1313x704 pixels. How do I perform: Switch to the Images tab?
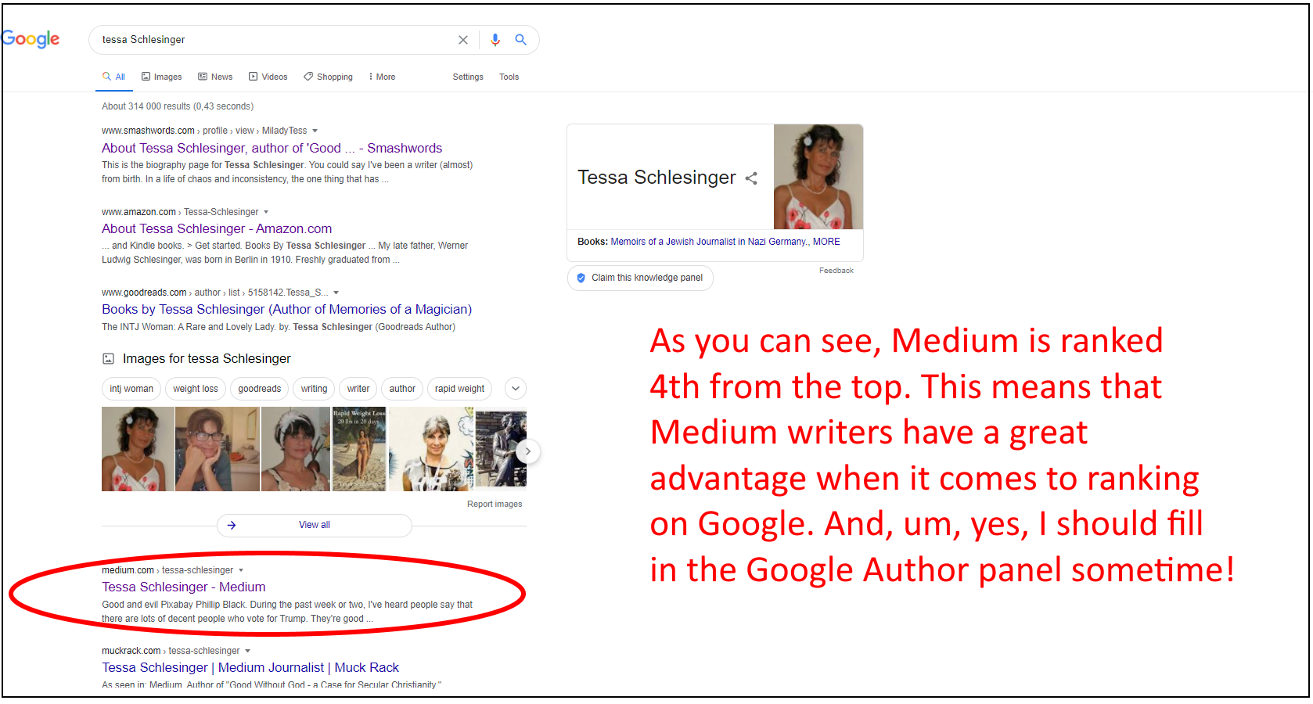tap(161, 77)
